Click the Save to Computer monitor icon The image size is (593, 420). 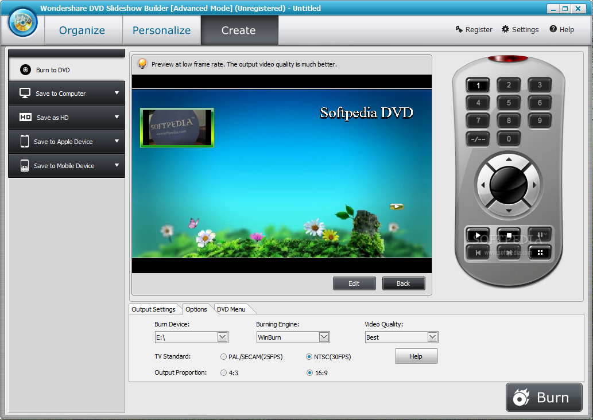pyautogui.click(x=25, y=94)
